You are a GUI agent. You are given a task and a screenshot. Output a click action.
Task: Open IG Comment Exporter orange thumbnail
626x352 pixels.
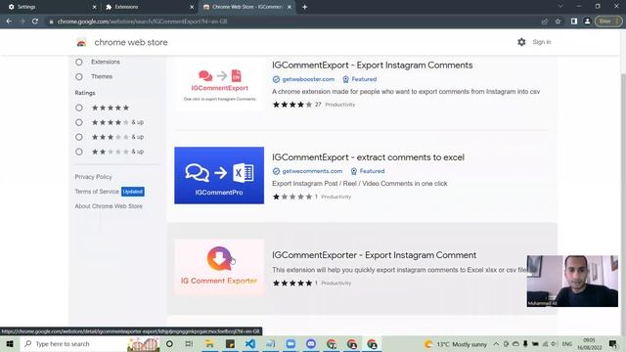(219, 267)
